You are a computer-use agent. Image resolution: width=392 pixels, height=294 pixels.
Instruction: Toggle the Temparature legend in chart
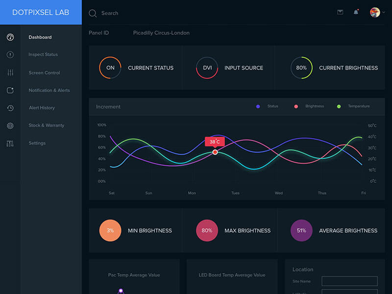354,106
